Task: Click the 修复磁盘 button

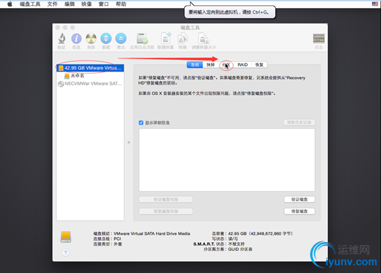Action: (299, 211)
